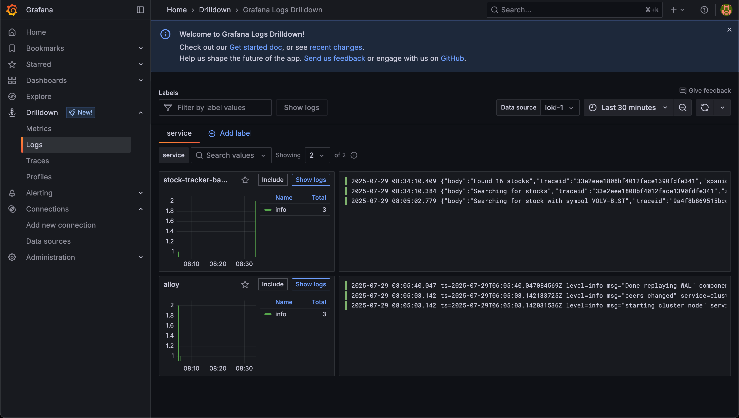The width and height of the screenshot is (739, 418).
Task: Show logs for stock-tracker-ba... service
Action: coord(311,180)
